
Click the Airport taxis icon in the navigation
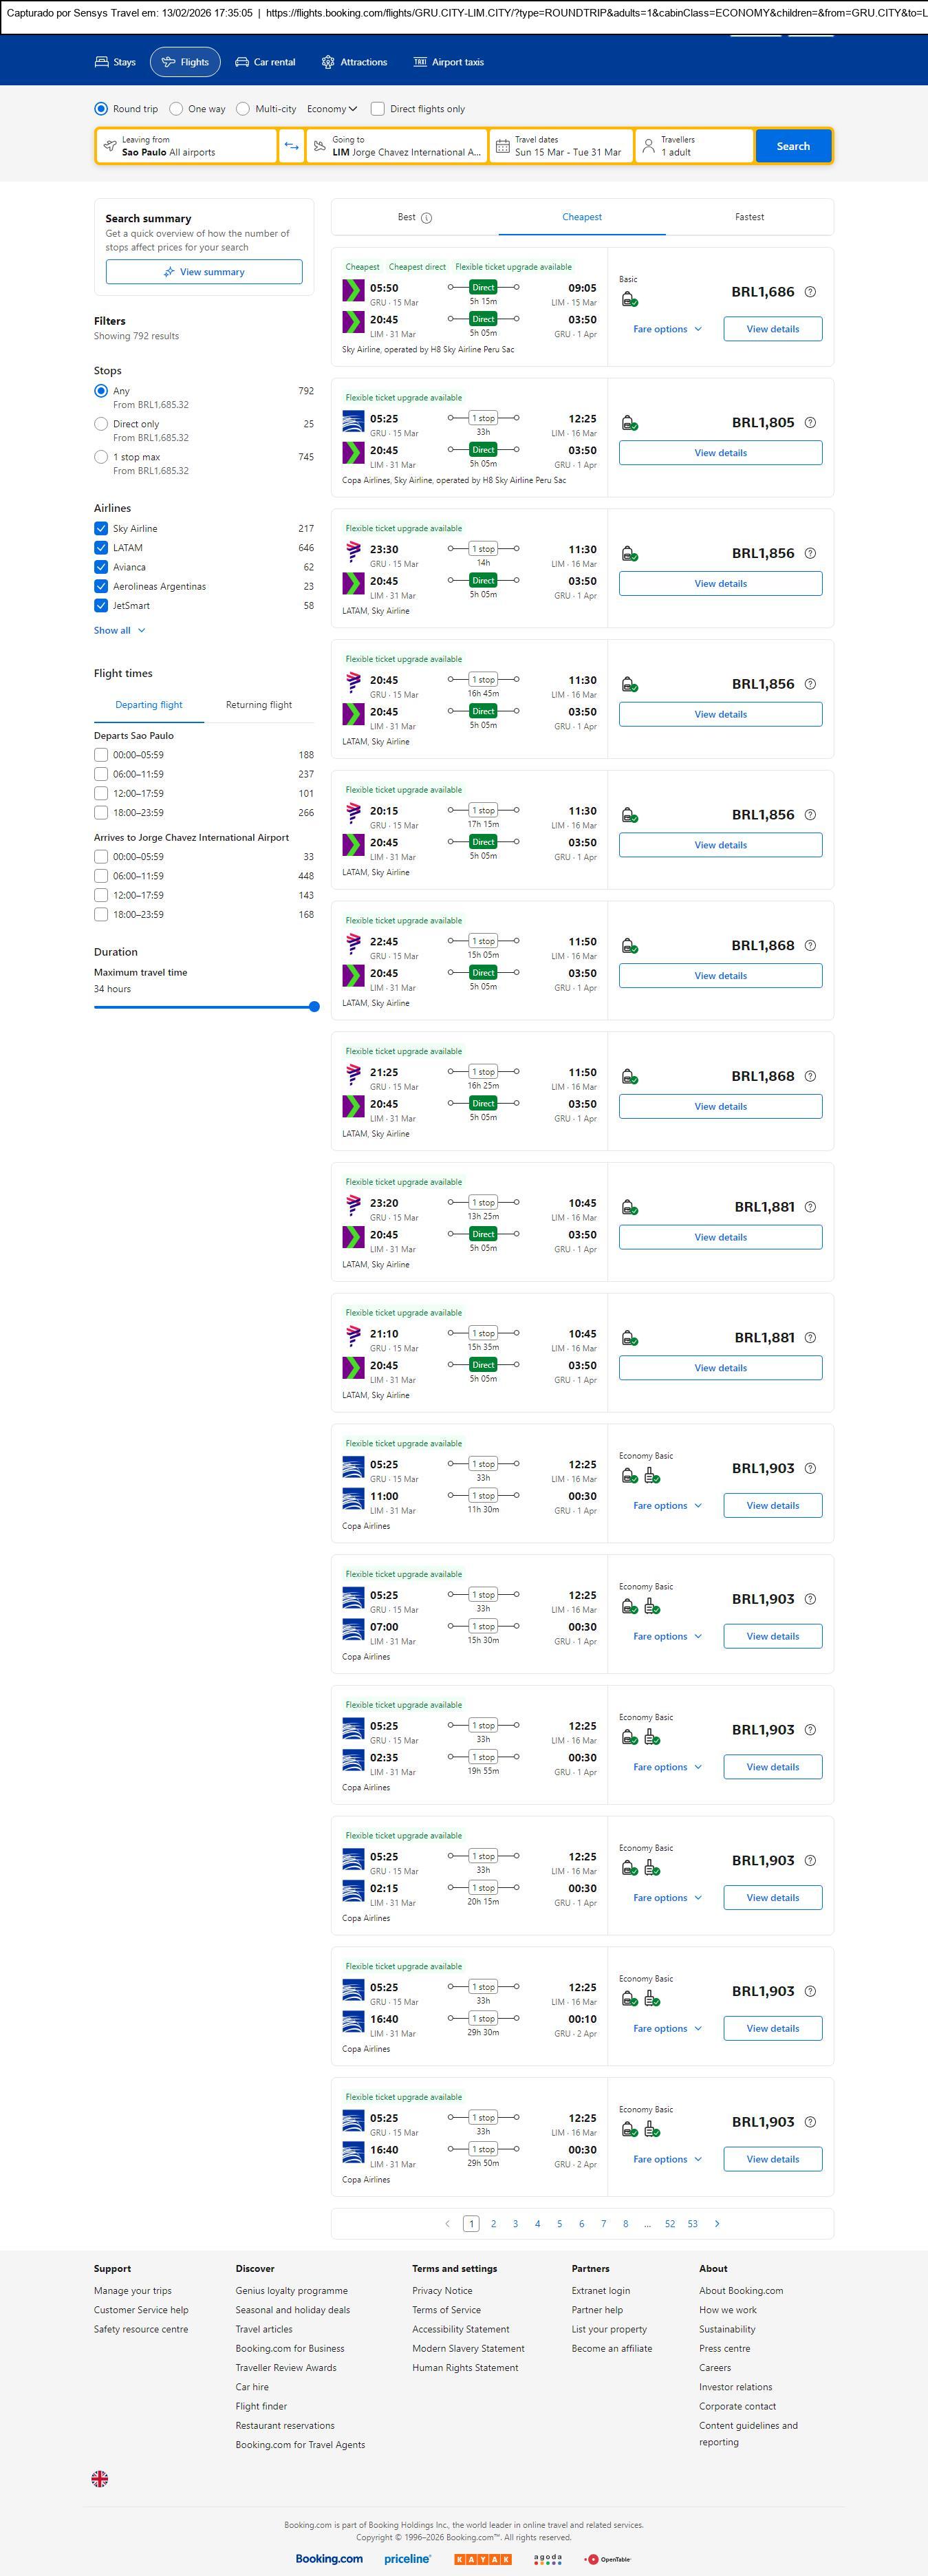click(x=420, y=62)
